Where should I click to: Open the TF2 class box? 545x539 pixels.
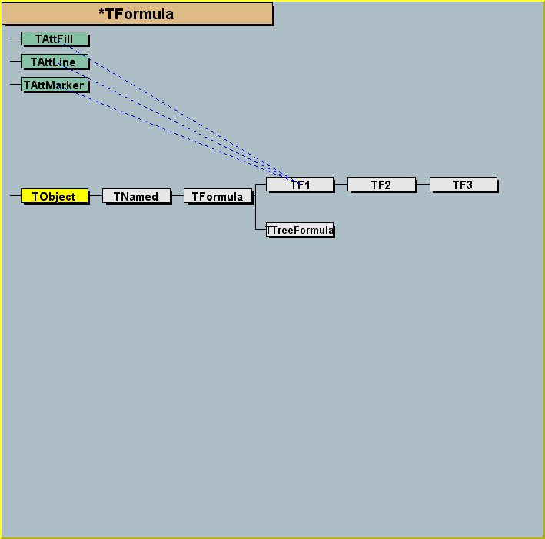click(x=381, y=185)
